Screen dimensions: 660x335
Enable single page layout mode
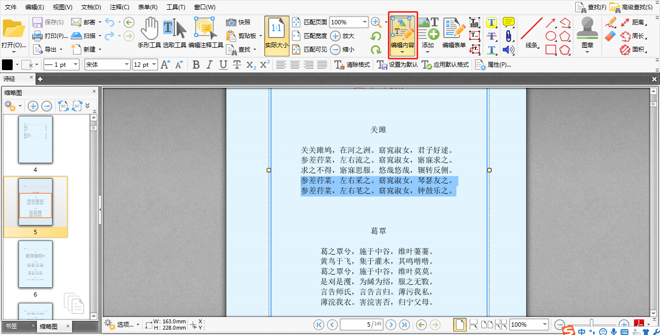[x=459, y=324]
